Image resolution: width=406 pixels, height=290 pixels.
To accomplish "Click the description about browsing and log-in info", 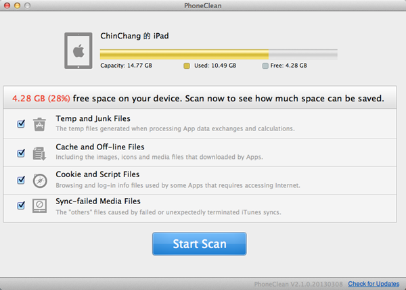I will (178, 185).
